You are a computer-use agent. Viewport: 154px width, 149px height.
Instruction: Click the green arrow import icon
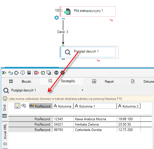click(x=43, y=73)
